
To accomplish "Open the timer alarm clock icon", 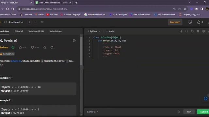I will [190, 22].
